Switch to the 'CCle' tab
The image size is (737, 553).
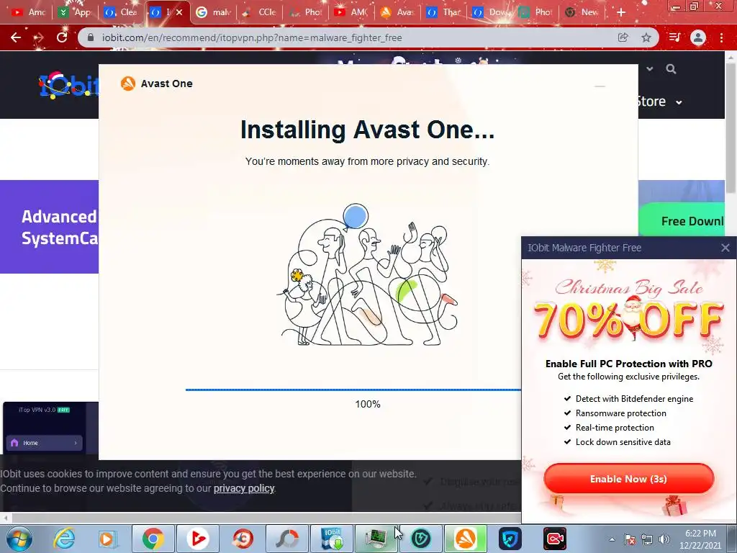(259, 12)
